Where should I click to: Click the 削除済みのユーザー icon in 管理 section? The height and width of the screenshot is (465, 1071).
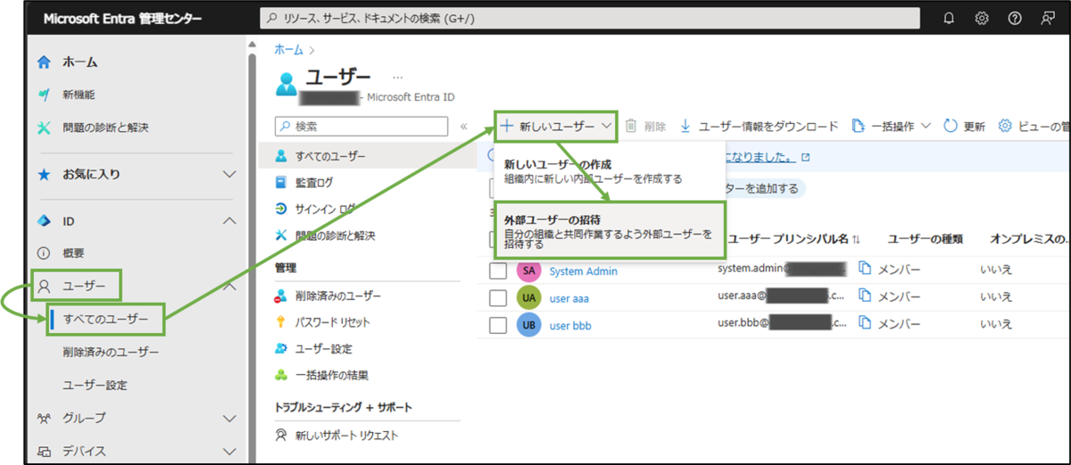[x=280, y=295]
